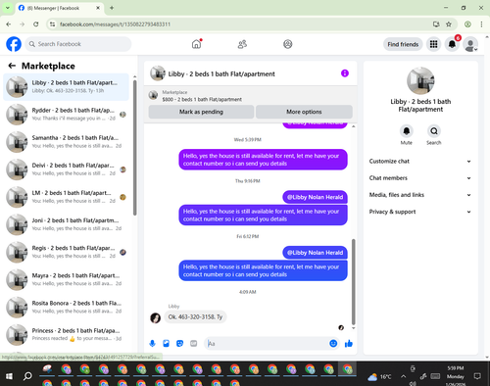
Task: Open the Regis conversation in the list
Action: (x=67, y=252)
